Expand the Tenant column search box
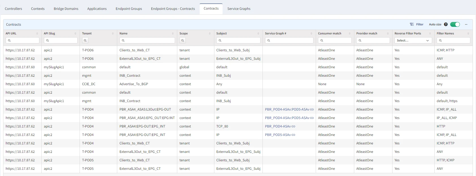The height and width of the screenshot is (176, 476). click(x=85, y=41)
